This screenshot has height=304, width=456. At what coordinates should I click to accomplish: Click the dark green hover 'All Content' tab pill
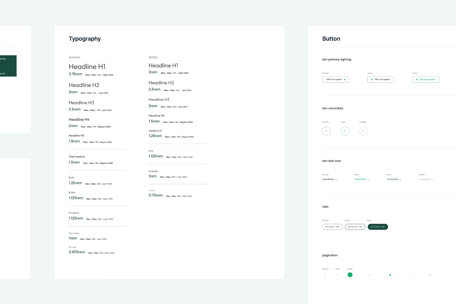(x=377, y=227)
